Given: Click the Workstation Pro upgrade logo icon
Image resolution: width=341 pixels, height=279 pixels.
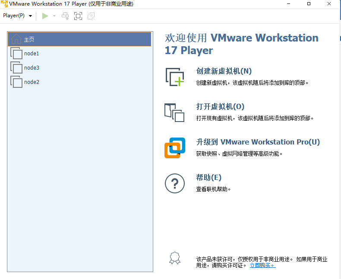Looking at the screenshot, I should coord(175,148).
